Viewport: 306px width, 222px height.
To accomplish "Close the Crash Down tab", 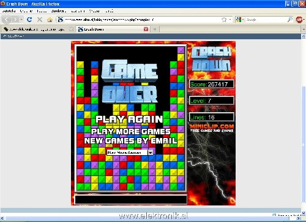I will tap(146, 29).
